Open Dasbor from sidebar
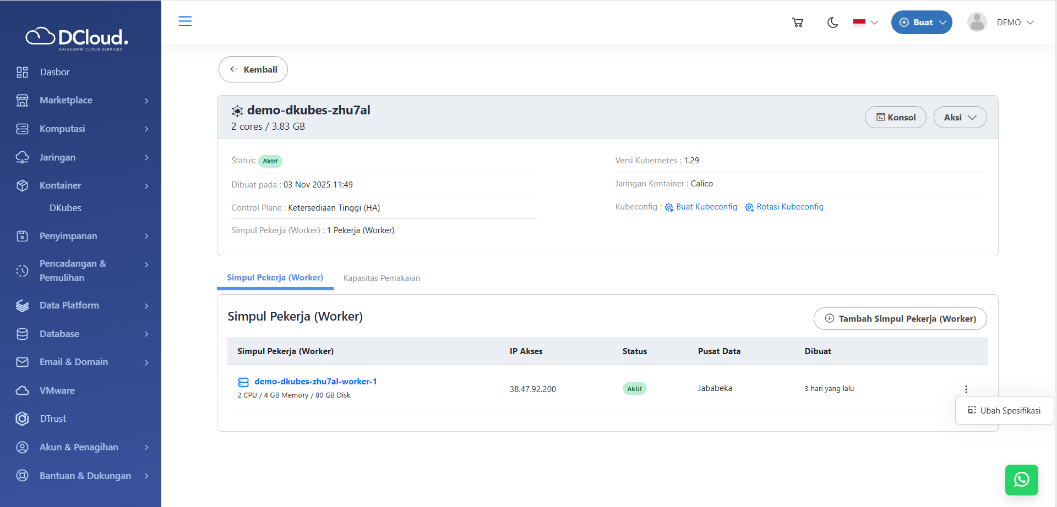1057x507 pixels. 55,72
